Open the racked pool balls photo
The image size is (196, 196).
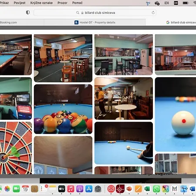click(x=63, y=109)
